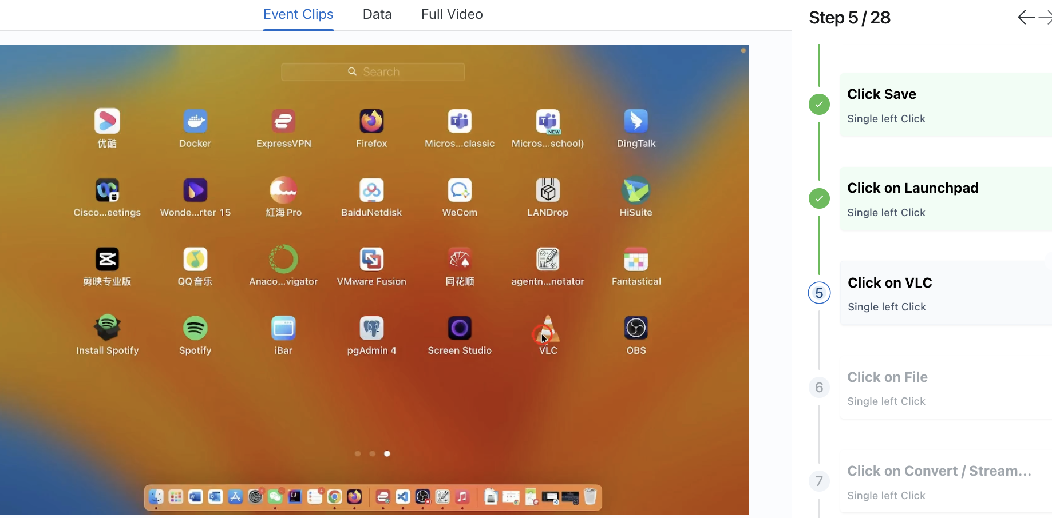Select the Click on VLC step
Viewport: 1052px width, 518px height.
(946, 293)
